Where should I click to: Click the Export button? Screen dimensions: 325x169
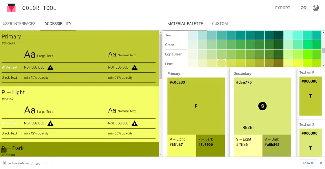[x=282, y=8]
